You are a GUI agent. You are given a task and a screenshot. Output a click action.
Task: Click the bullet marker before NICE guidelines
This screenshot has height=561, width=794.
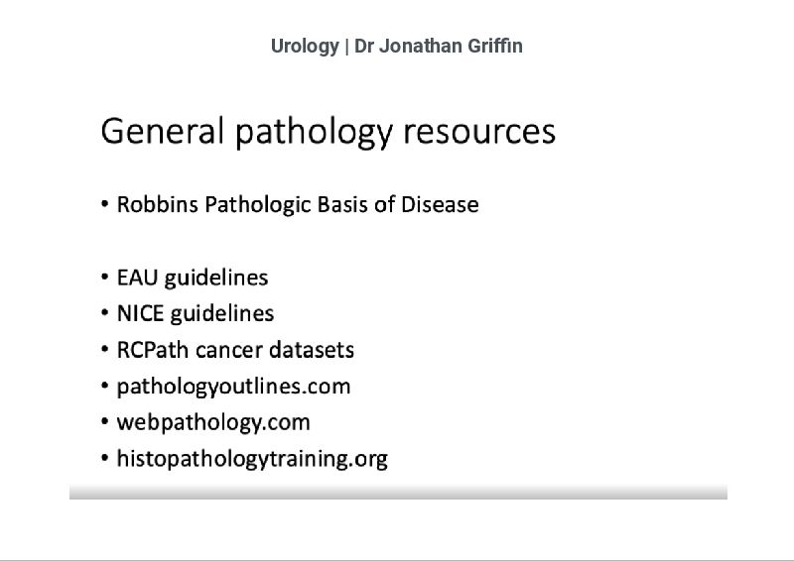pyautogui.click(x=105, y=315)
